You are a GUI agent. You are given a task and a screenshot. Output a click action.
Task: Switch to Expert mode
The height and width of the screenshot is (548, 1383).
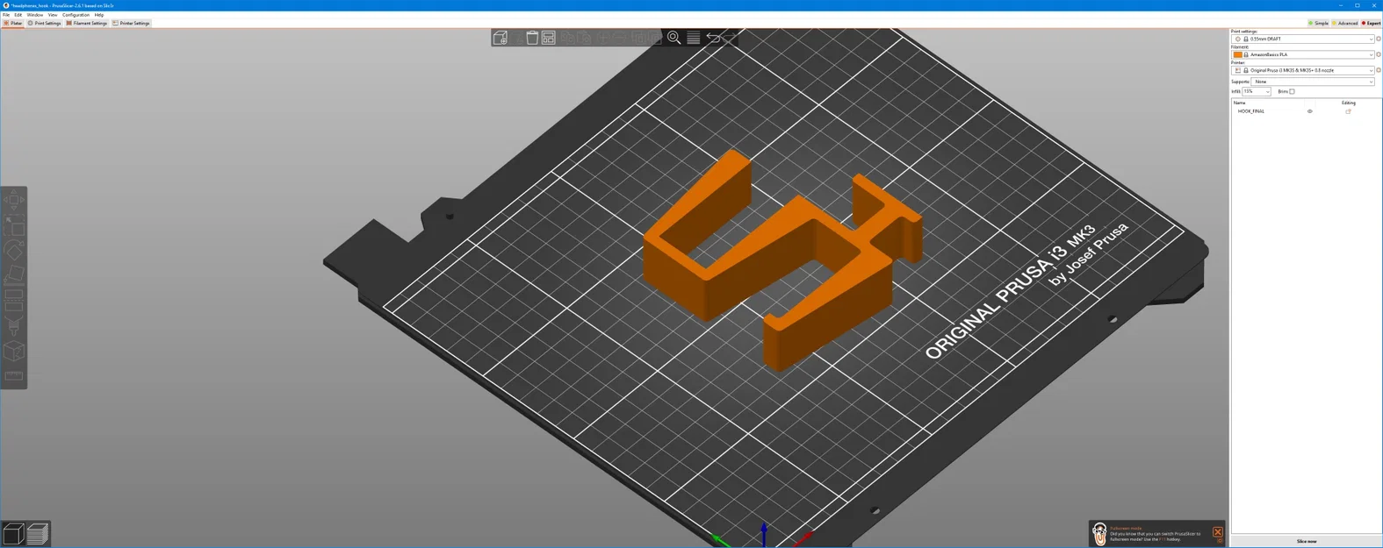coord(1371,24)
